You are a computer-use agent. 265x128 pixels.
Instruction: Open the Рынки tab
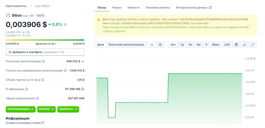click(117, 8)
